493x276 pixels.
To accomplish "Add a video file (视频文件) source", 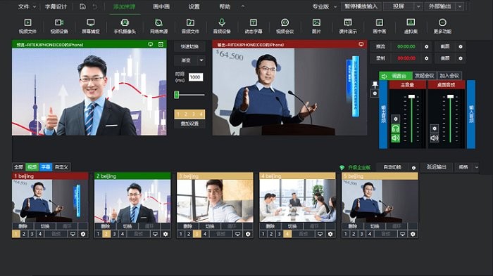I will point(27,26).
